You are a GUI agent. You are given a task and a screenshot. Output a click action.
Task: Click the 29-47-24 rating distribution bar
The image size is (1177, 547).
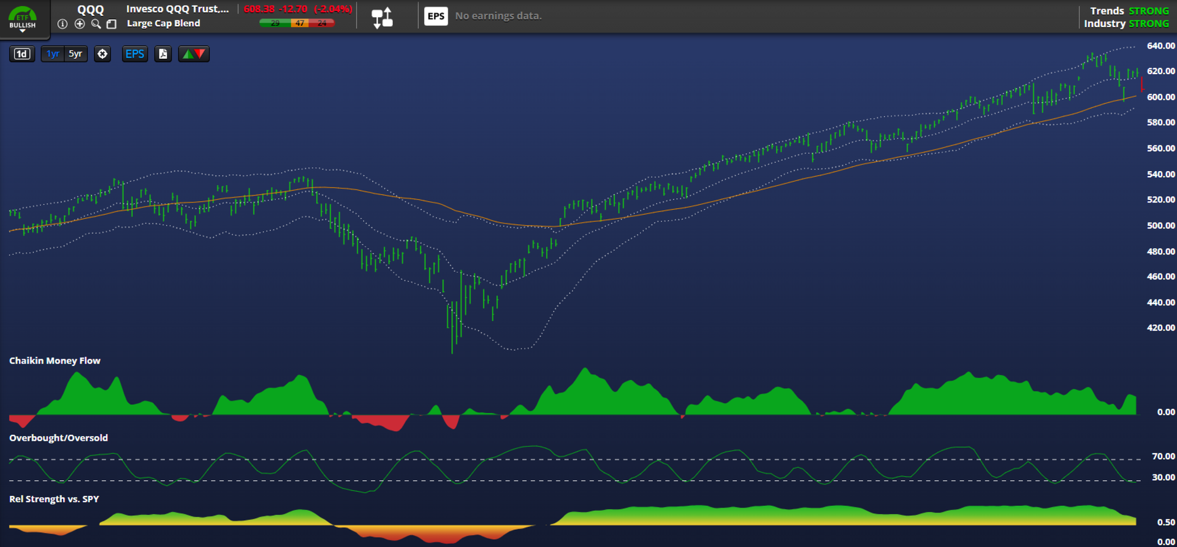coord(297,23)
